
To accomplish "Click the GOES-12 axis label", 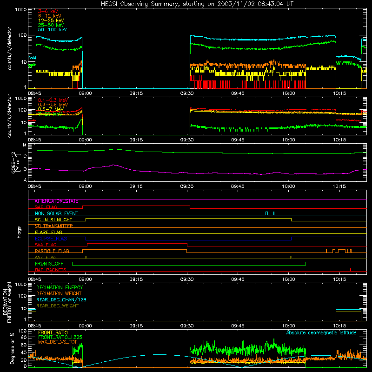I will pyautogui.click(x=16, y=162).
